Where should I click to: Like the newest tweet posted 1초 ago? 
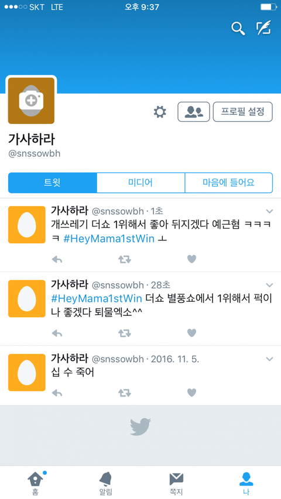point(191,259)
